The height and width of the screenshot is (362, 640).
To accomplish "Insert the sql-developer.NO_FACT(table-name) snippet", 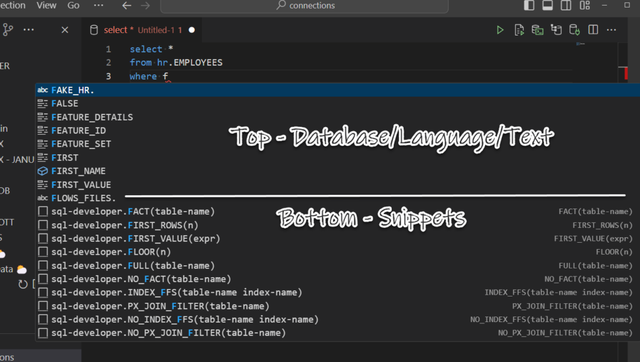I will pos(337,279).
